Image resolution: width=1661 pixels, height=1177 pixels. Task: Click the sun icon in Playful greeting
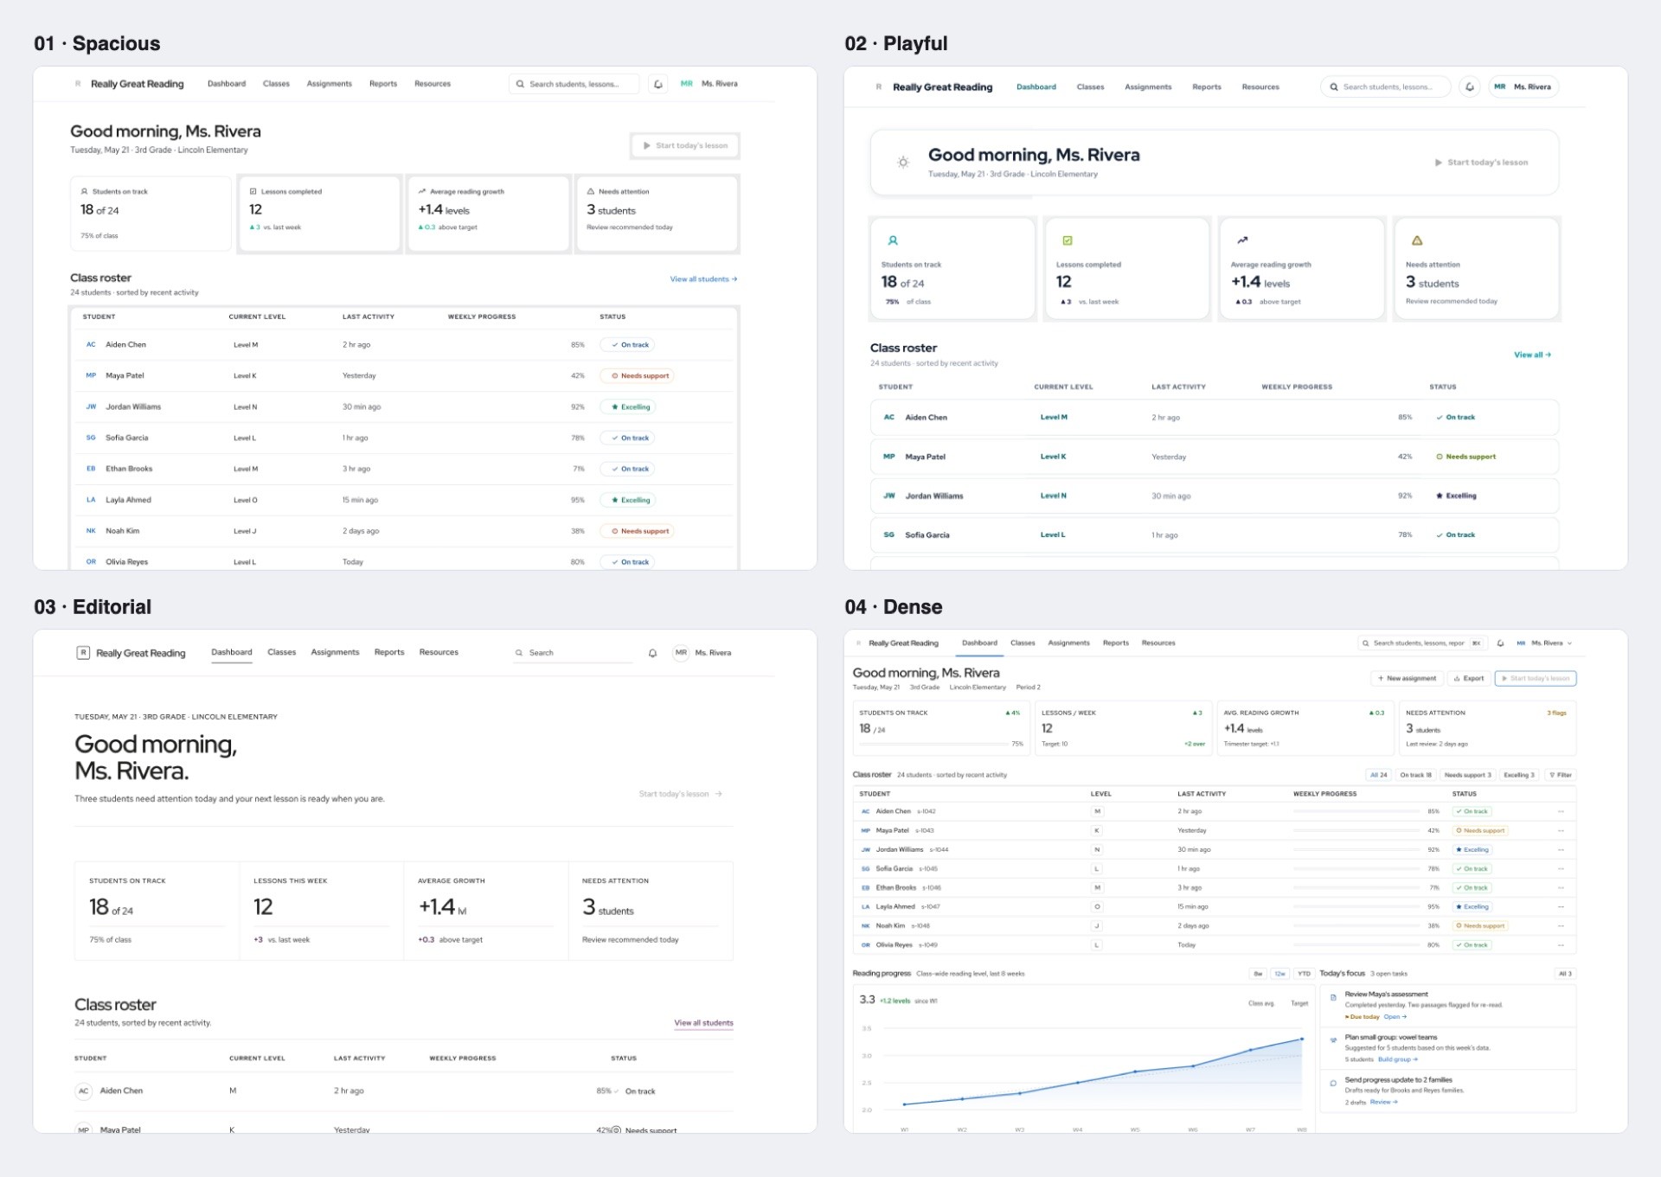(x=902, y=163)
